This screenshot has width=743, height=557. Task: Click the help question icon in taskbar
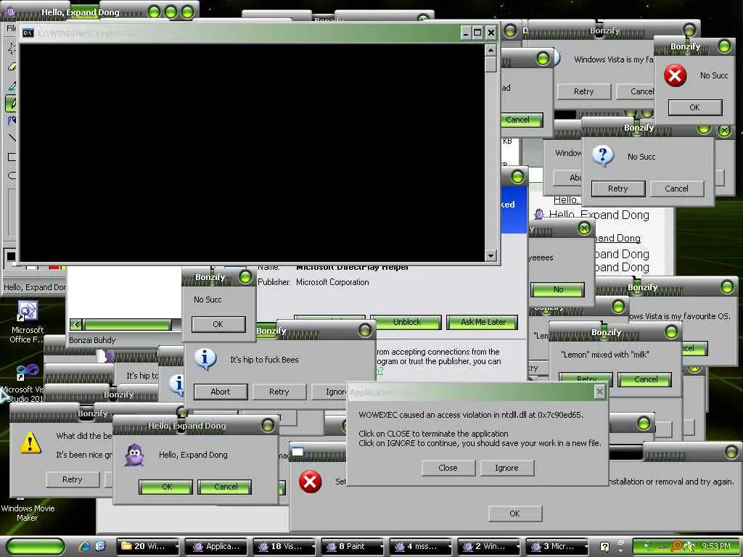click(x=604, y=547)
